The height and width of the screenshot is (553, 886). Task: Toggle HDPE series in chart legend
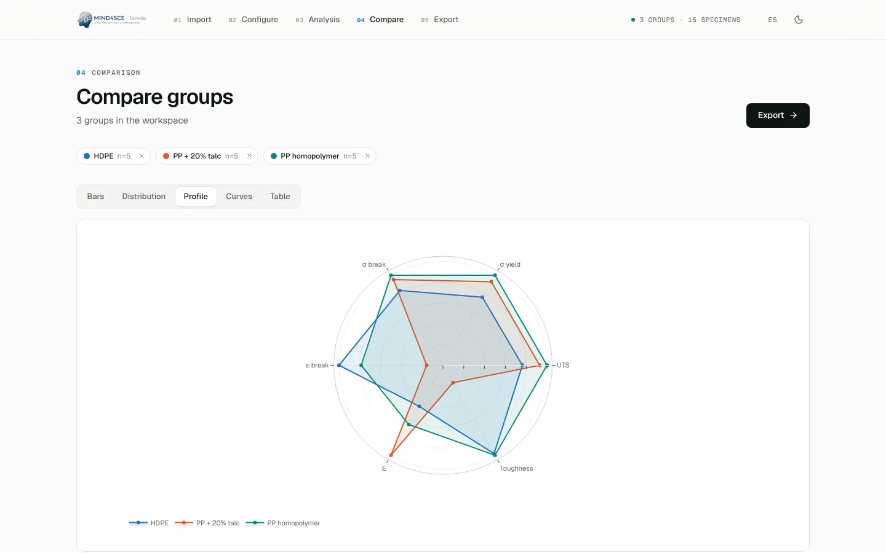pyautogui.click(x=149, y=523)
